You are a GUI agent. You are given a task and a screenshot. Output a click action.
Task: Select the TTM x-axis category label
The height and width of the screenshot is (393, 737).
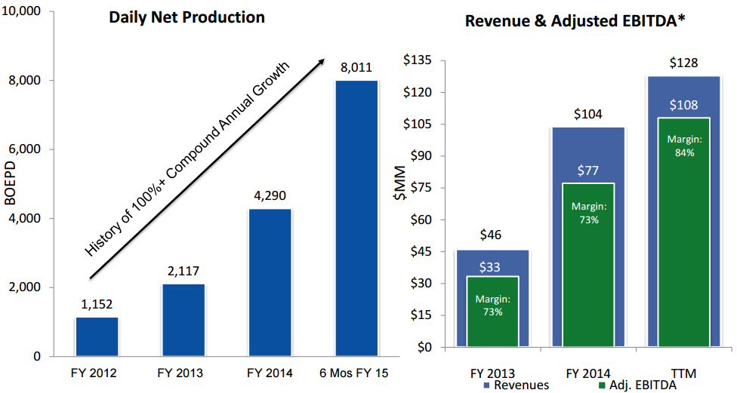click(683, 372)
